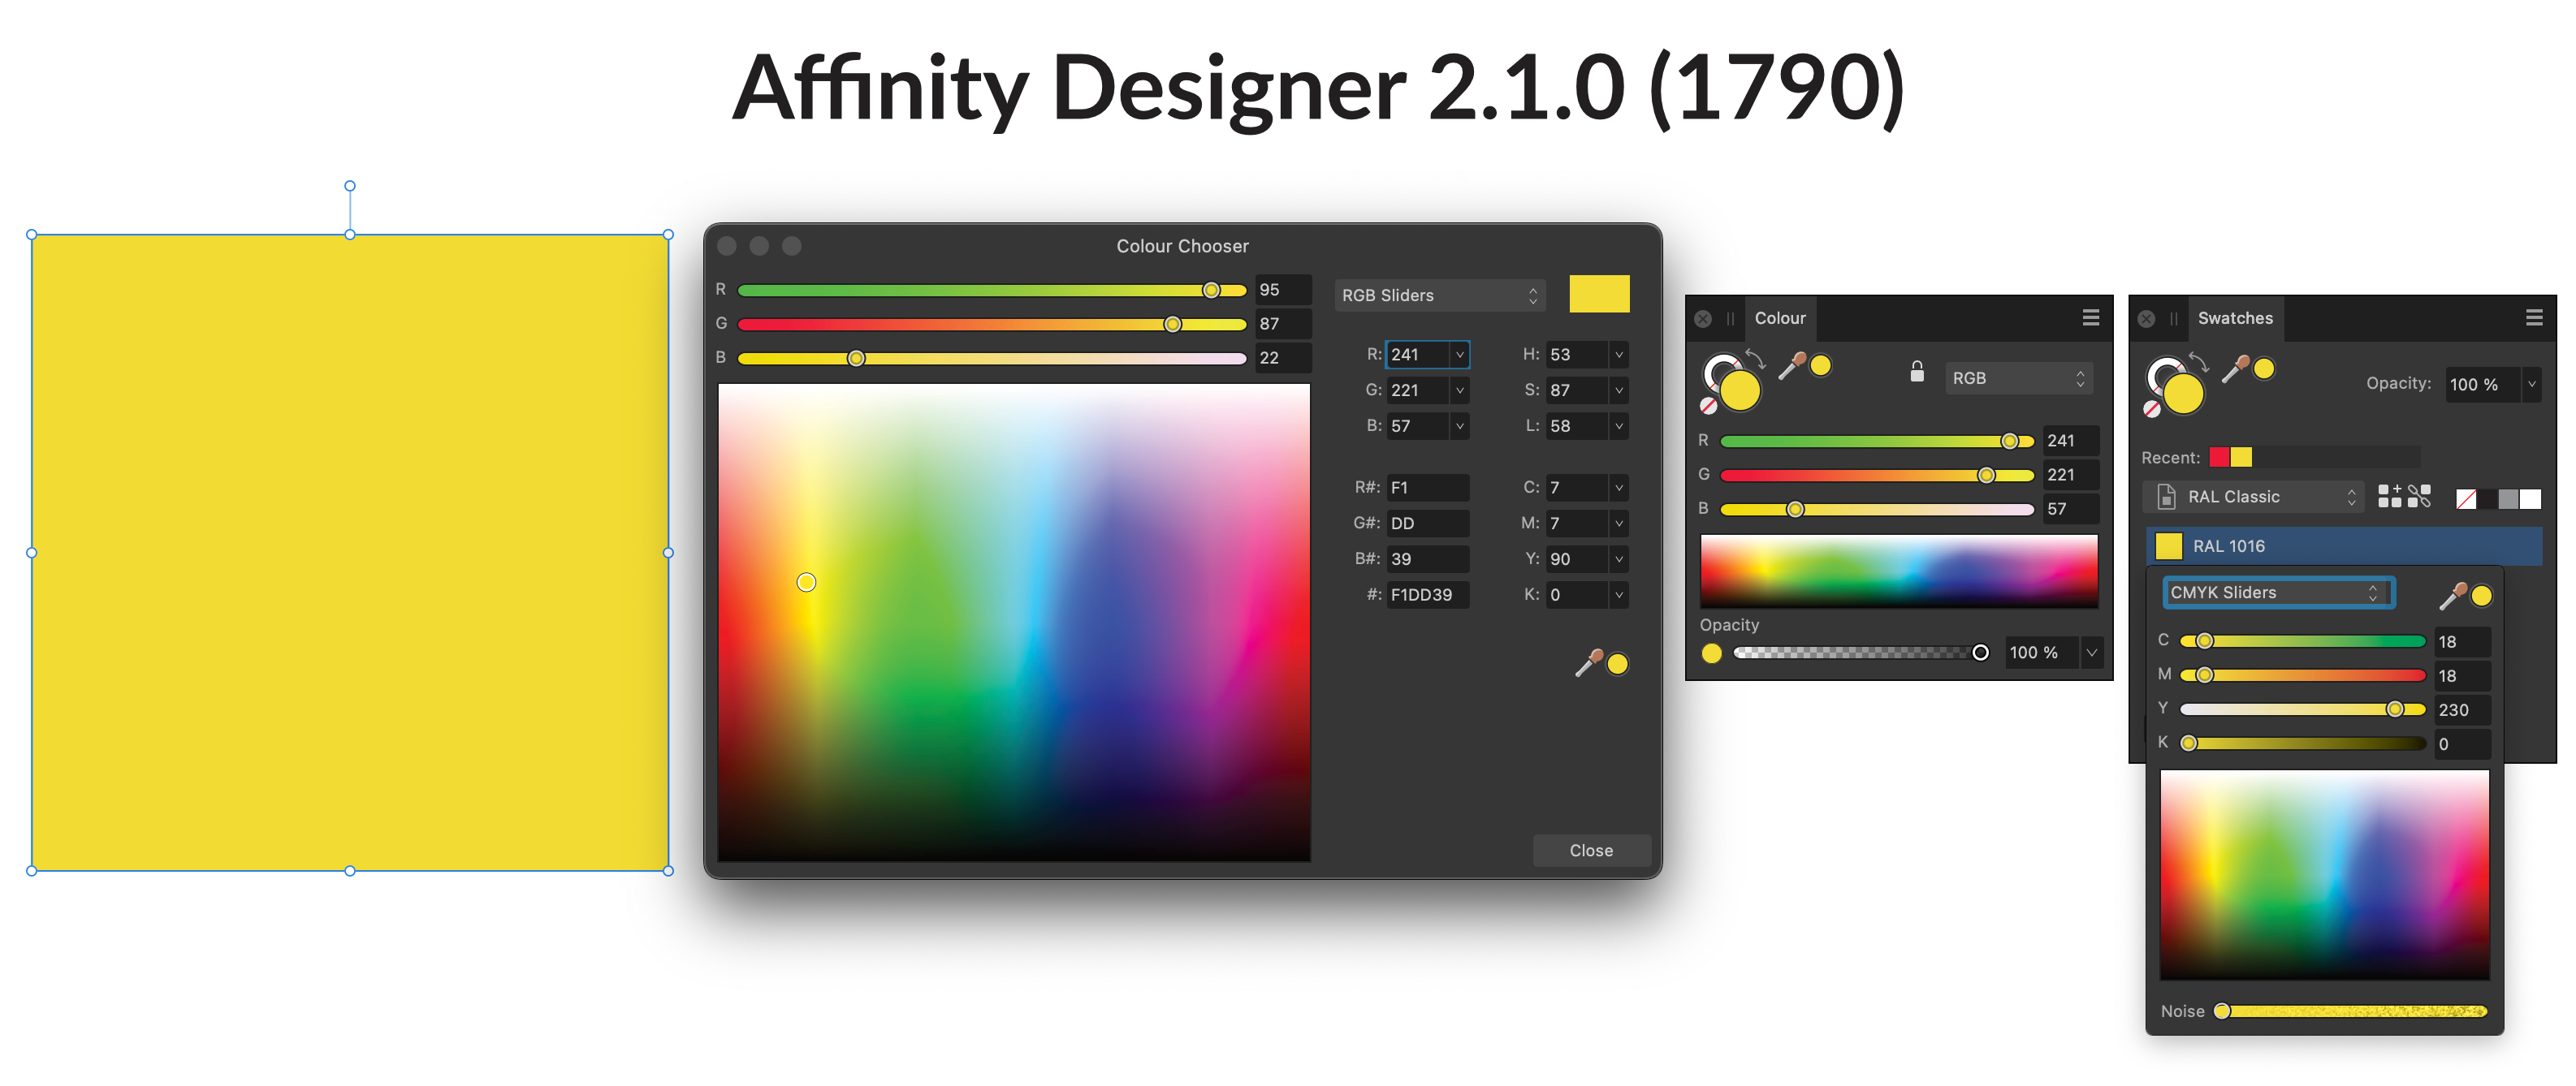Image resolution: width=2576 pixels, height=1086 pixels.
Task: Select the Colour panel tab
Action: click(x=1780, y=319)
